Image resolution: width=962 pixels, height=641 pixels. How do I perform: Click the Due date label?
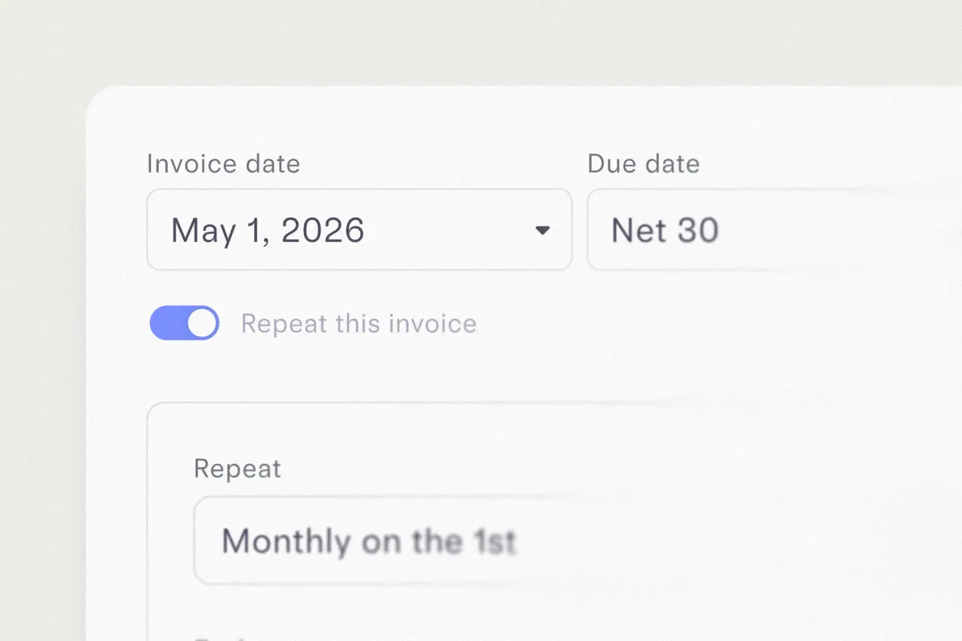pos(644,163)
